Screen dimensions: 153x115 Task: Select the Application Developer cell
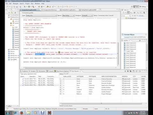pos(108,85)
